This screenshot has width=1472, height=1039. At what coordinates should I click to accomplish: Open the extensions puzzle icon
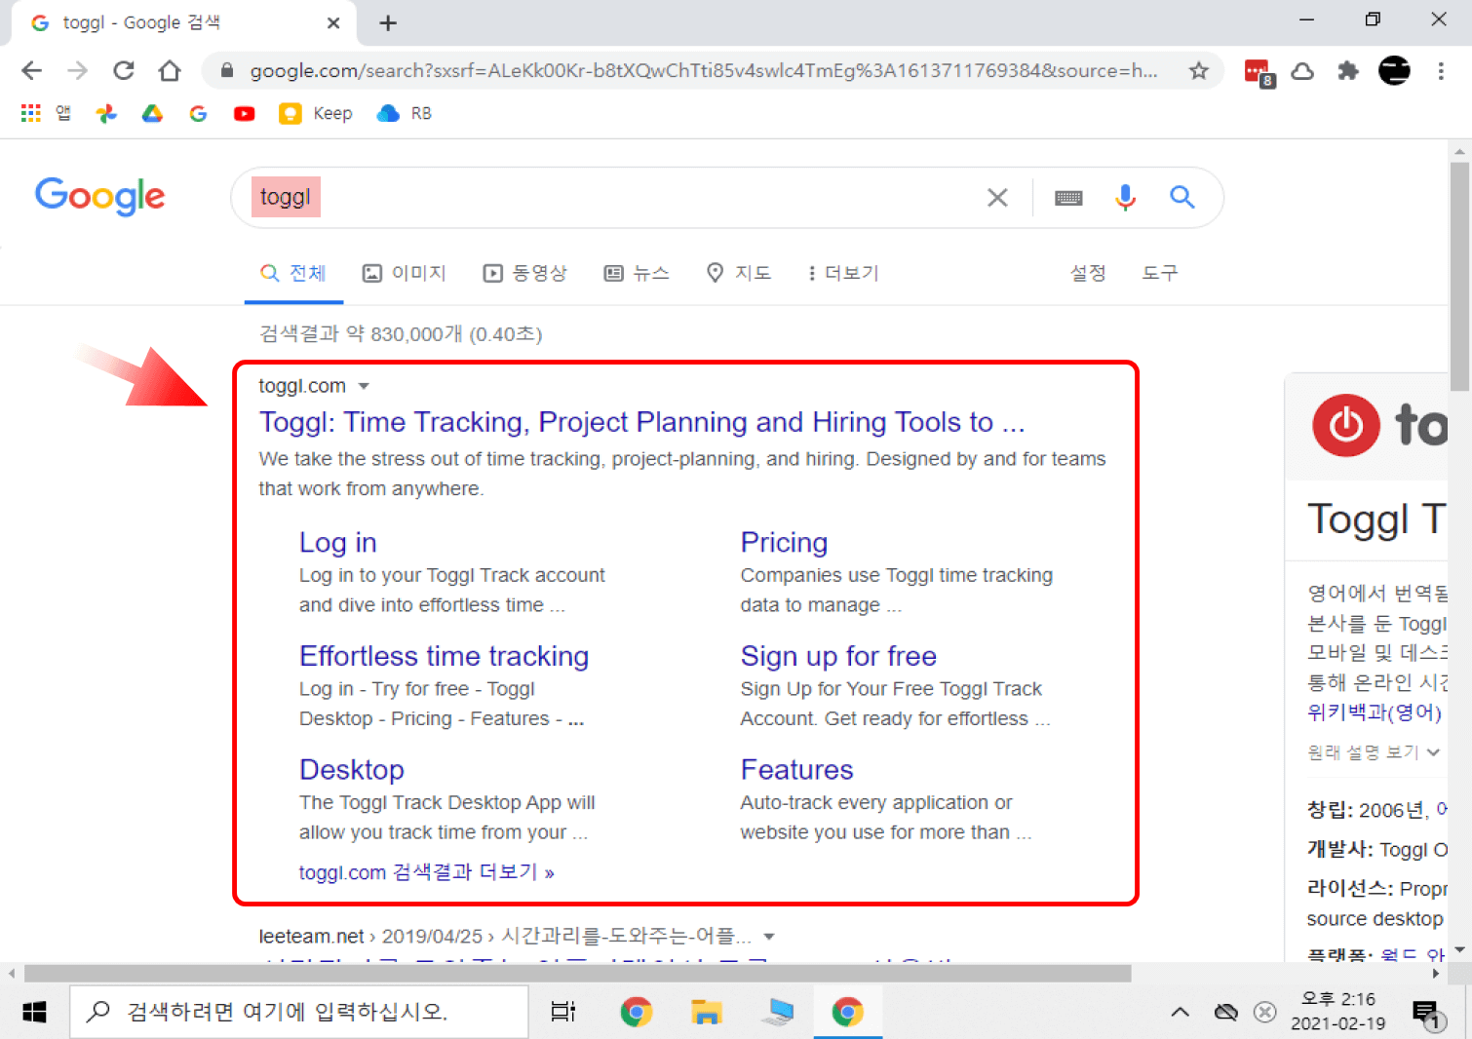(1348, 70)
